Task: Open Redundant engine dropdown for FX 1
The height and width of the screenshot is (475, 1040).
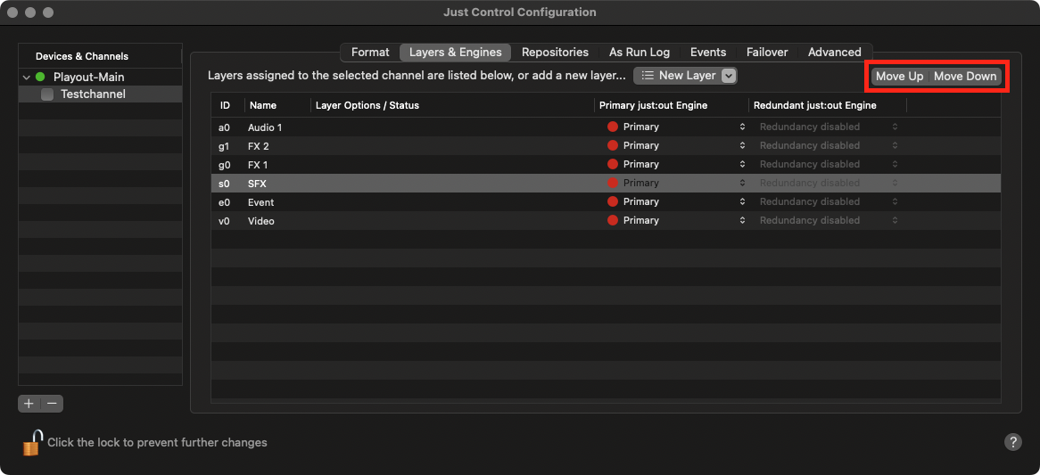Action: 895,164
